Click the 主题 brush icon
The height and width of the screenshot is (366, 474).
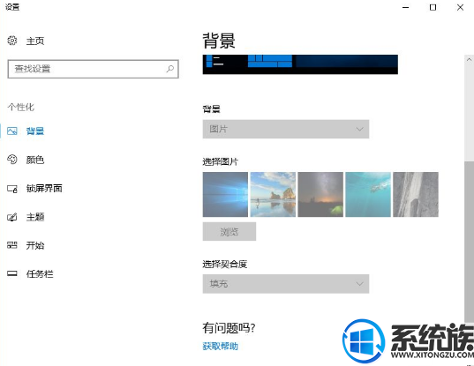pyautogui.click(x=12, y=217)
